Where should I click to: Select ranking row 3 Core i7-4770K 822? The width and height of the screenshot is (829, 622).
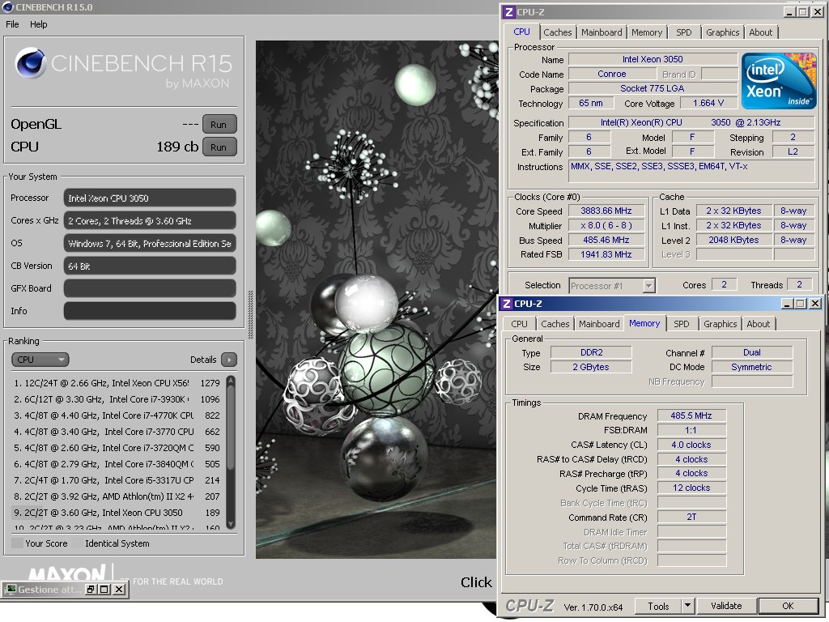tap(117, 415)
